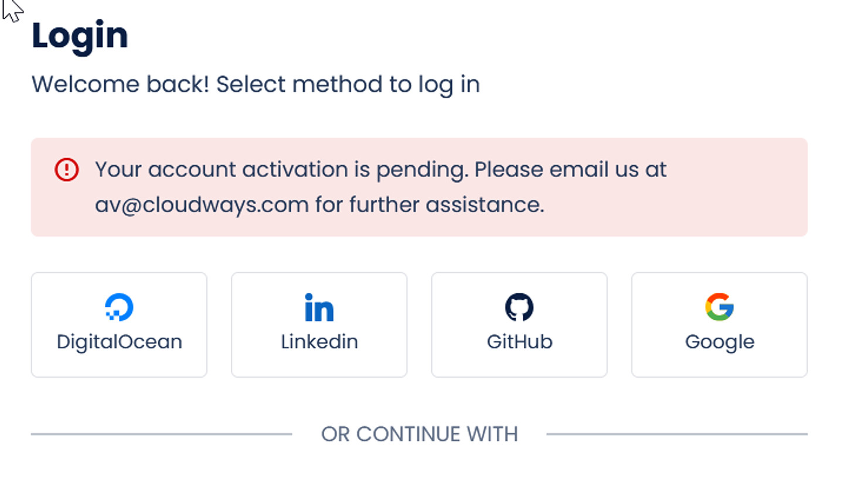The height and width of the screenshot is (483, 844).
Task: Click the "Welcome back!" text
Action: (x=120, y=84)
